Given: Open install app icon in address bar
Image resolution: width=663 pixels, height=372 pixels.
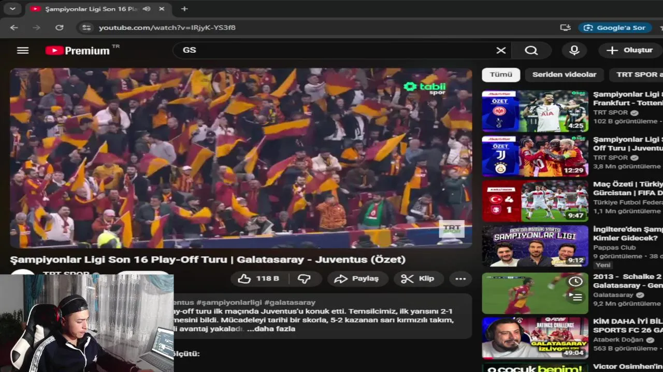Looking at the screenshot, I should tap(565, 27).
